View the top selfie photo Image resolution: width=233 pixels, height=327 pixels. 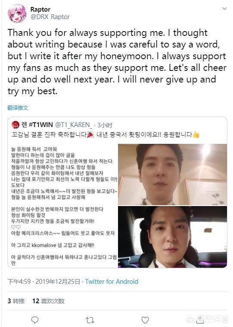tap(173, 175)
